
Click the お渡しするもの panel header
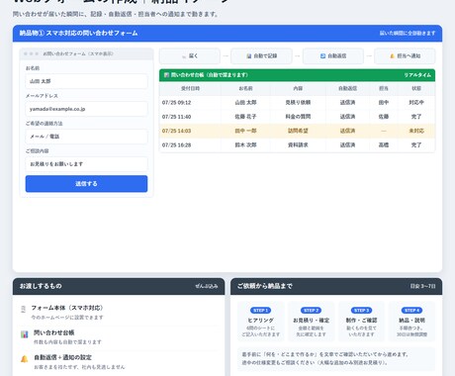[119, 286]
